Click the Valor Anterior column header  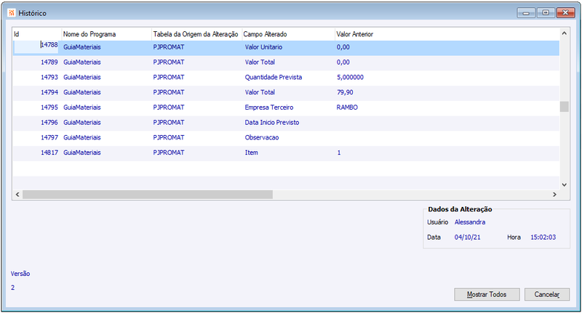pyautogui.click(x=447, y=34)
